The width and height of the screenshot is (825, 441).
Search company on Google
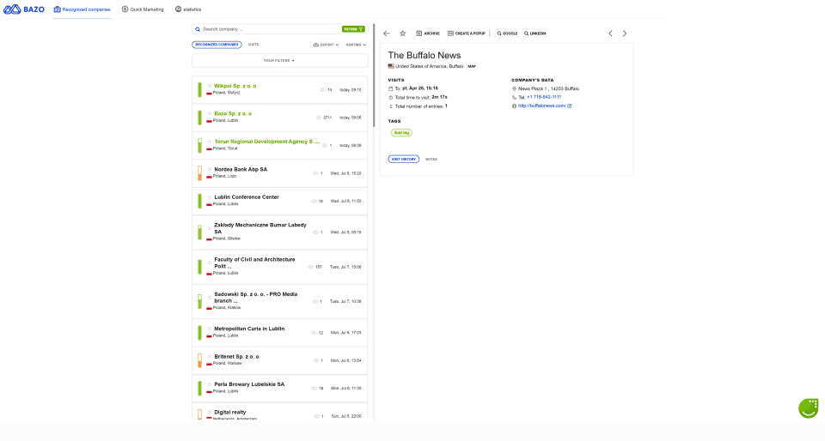[x=507, y=33]
